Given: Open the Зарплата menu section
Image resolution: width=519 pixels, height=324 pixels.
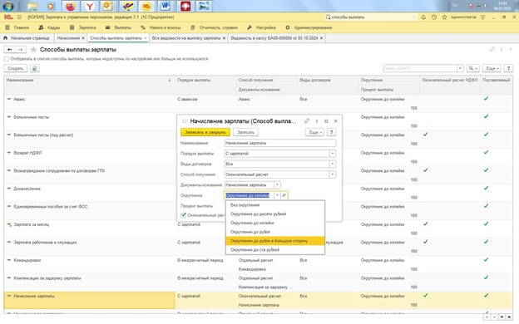Looking at the screenshot, I should pos(82,27).
